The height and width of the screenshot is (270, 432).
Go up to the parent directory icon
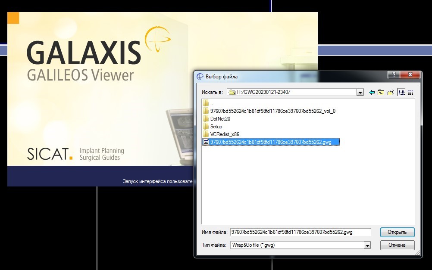[x=381, y=93]
